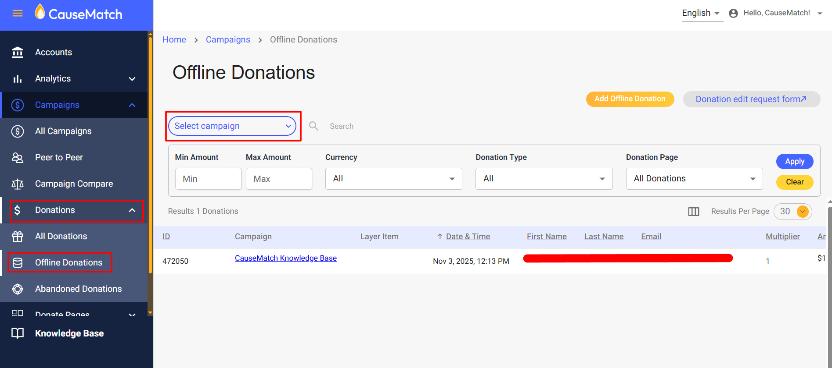Viewport: 832px width, 368px height.
Task: Collapse the Donations submenu chevron
Action: coord(132,210)
